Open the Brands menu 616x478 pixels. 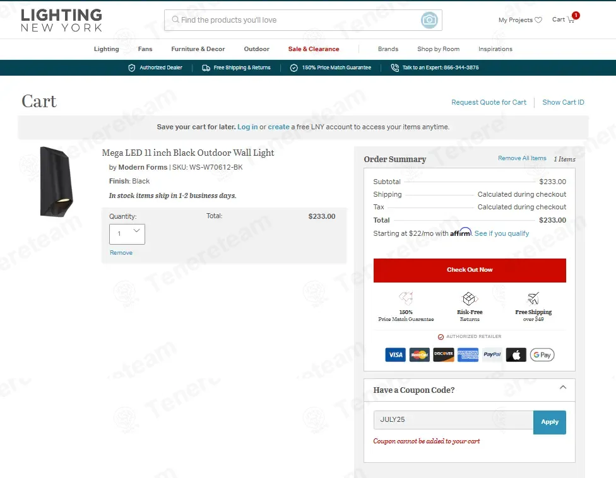coord(388,49)
